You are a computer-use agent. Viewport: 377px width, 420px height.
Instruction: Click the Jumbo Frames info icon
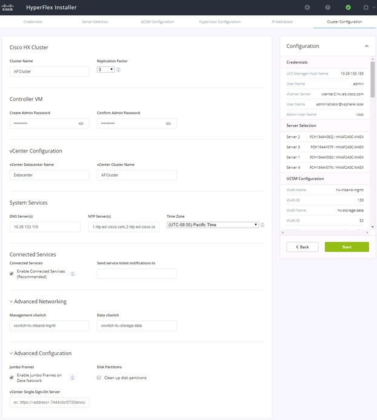pos(73,378)
